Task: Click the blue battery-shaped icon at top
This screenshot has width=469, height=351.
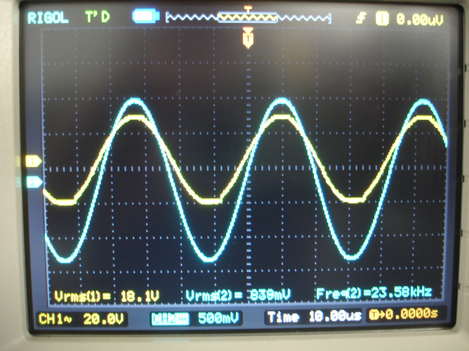Action: (x=146, y=17)
